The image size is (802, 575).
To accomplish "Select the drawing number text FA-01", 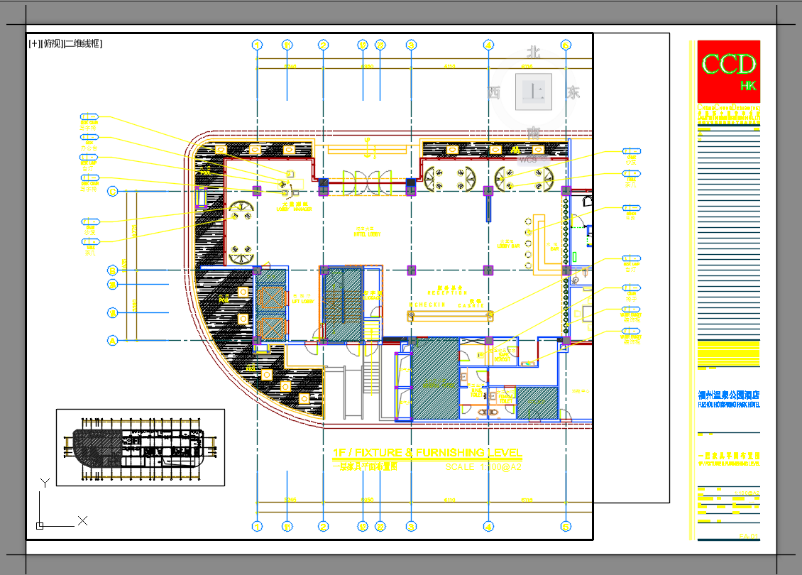I will coord(749,536).
